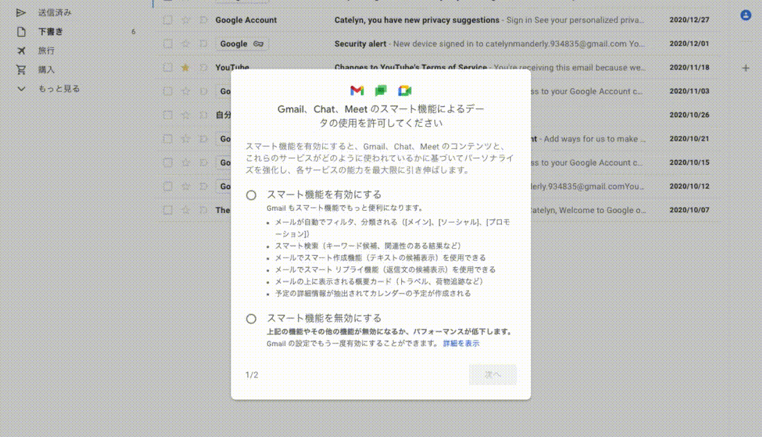Screen dimensions: 762x437
Task: Click the 次へ next button
Action: click(492, 375)
